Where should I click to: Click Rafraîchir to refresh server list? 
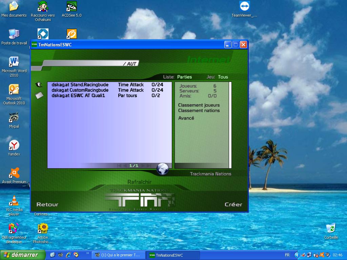[139, 182]
